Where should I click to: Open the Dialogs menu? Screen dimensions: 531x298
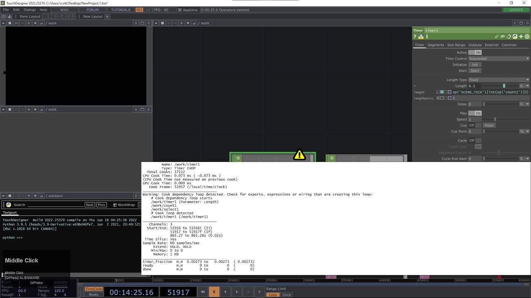[x=29, y=10]
